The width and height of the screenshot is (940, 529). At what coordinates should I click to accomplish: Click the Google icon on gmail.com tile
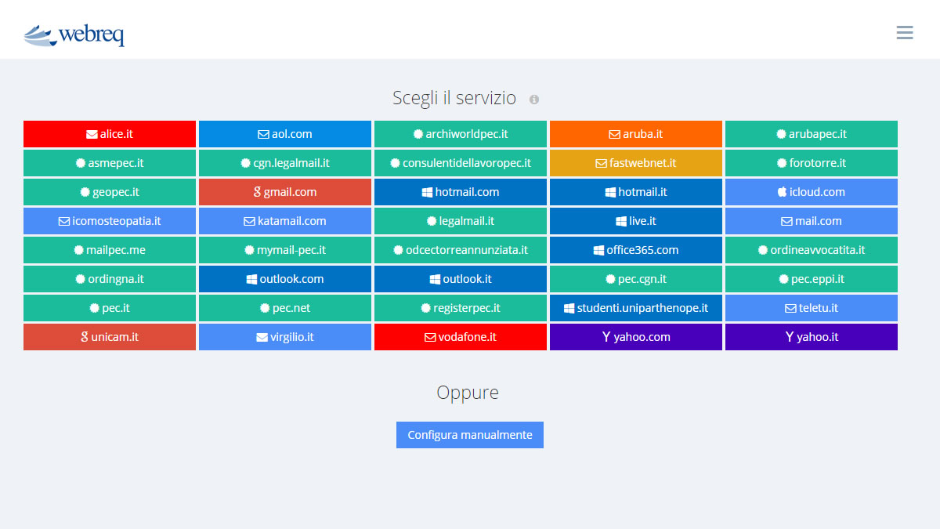tap(257, 192)
